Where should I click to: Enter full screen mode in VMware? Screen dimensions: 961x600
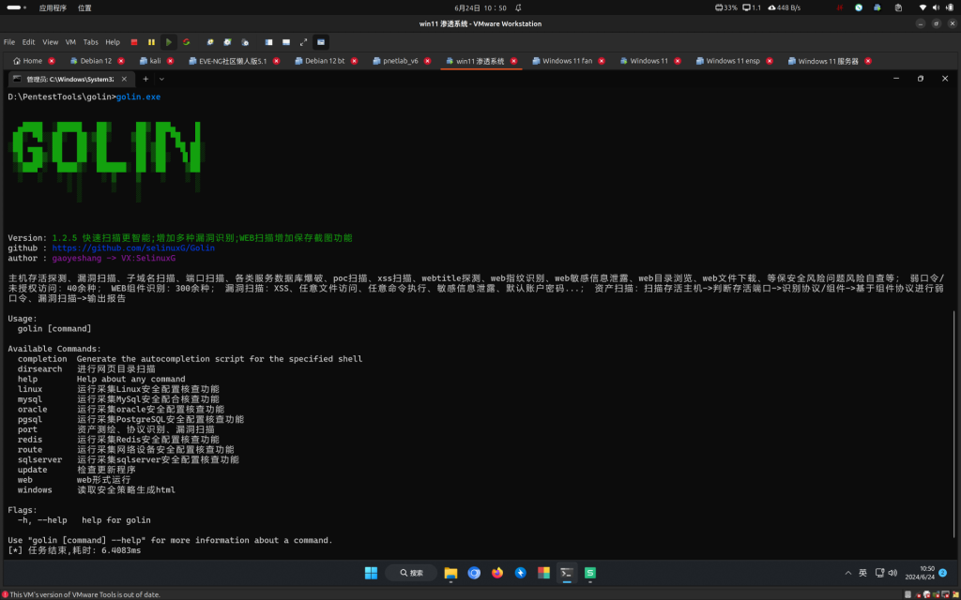(x=304, y=41)
